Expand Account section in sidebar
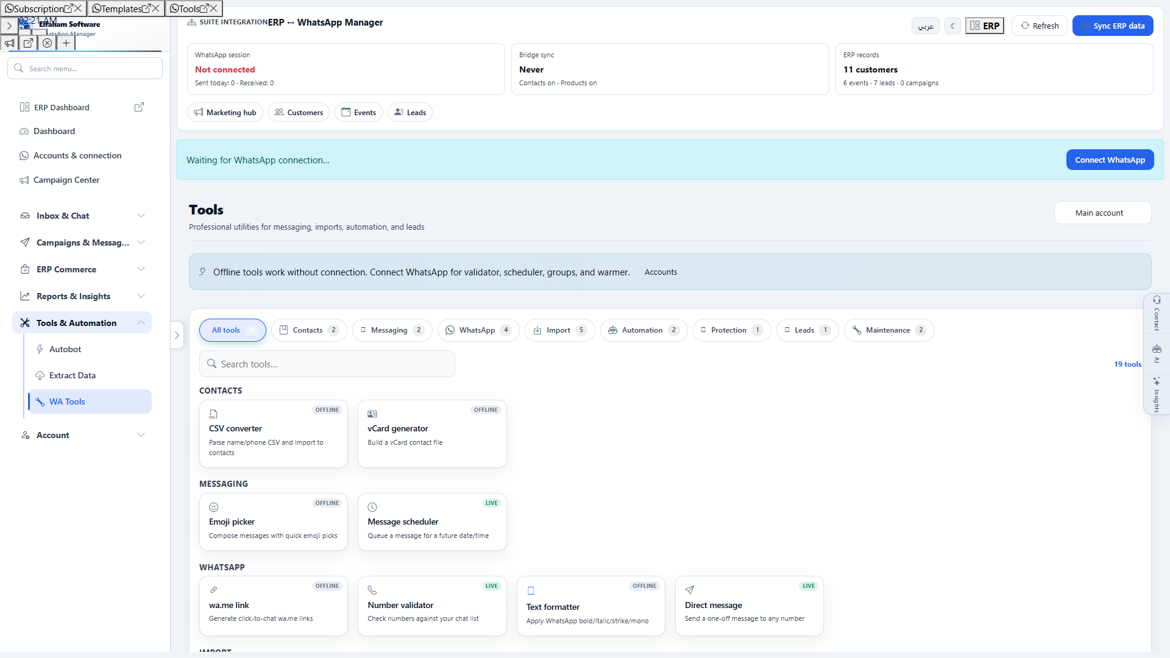 (82, 435)
